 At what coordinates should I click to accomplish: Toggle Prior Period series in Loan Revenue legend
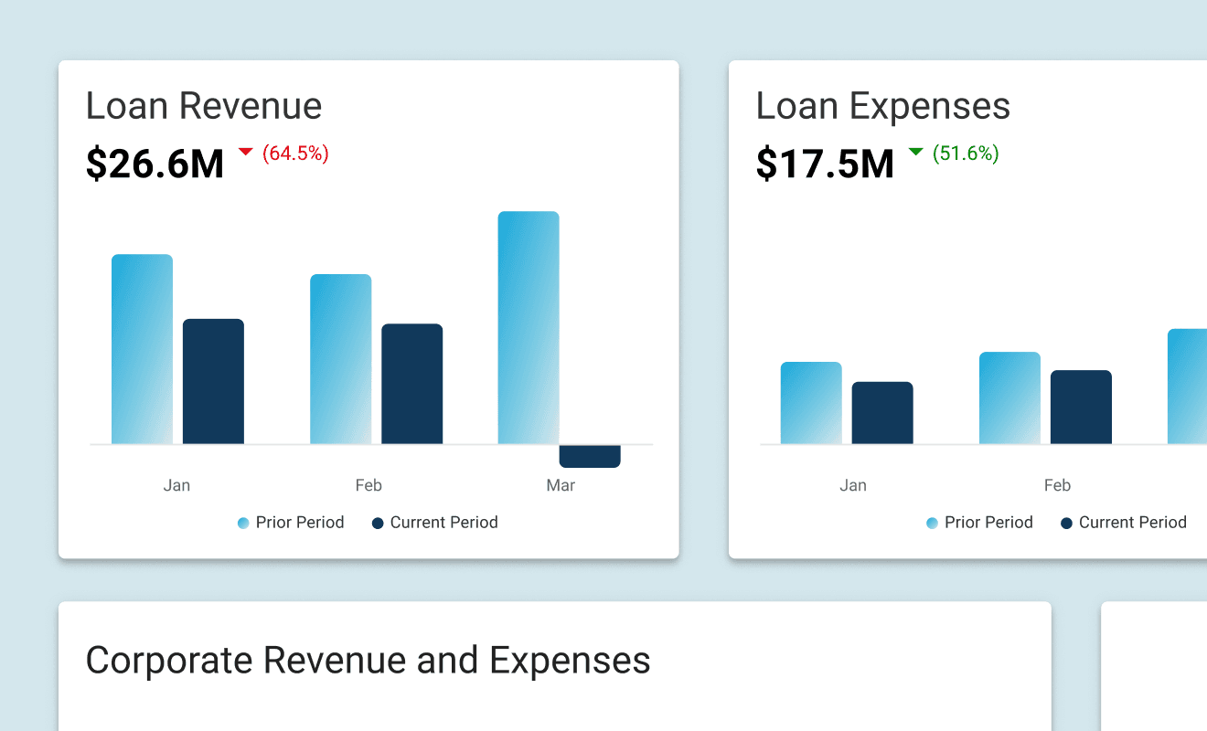pos(291,523)
